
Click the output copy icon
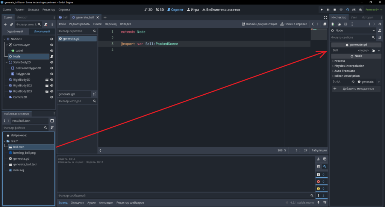point(324,159)
